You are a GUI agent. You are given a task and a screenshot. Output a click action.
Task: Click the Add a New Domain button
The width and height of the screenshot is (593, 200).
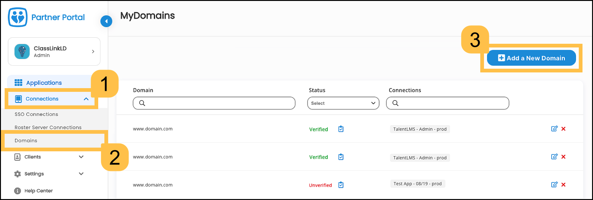(531, 58)
